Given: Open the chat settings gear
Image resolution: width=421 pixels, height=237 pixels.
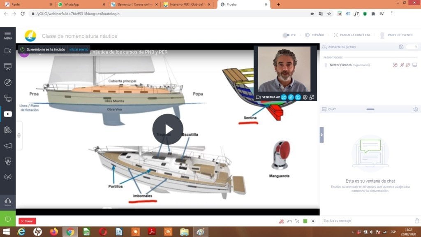Looking at the screenshot, I should coord(416,109).
